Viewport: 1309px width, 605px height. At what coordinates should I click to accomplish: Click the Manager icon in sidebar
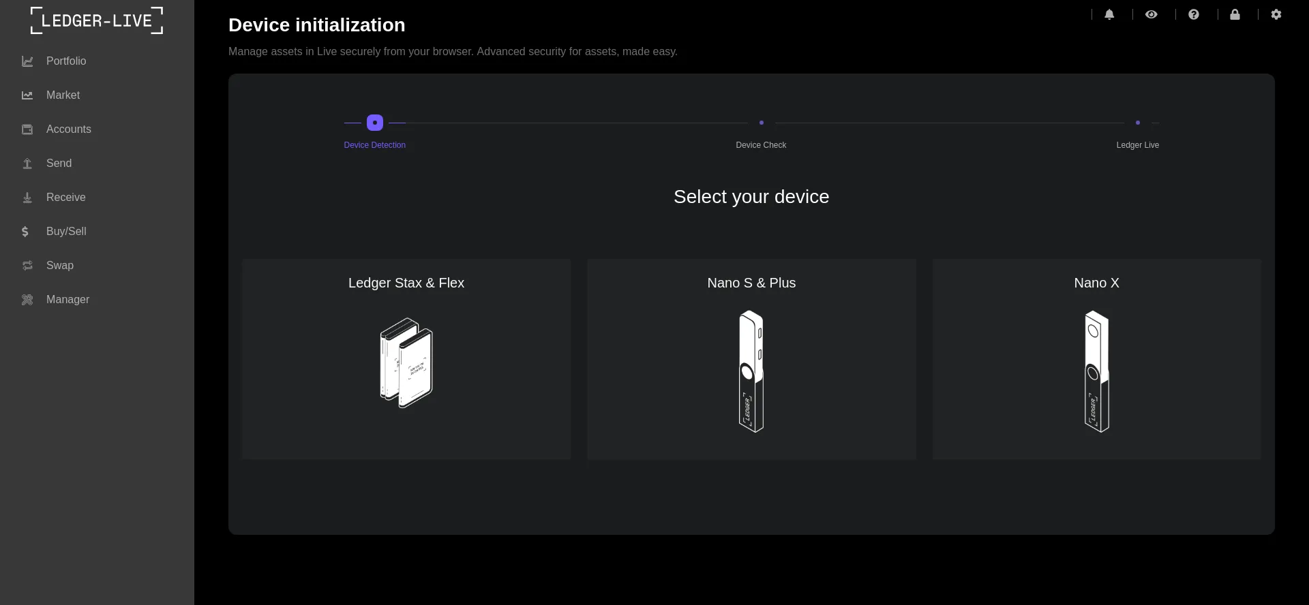pyautogui.click(x=27, y=300)
